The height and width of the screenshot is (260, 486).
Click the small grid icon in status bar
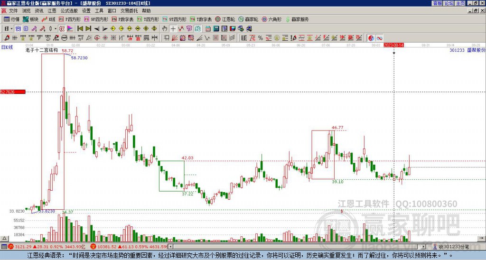pyautogui.click(x=4, y=247)
